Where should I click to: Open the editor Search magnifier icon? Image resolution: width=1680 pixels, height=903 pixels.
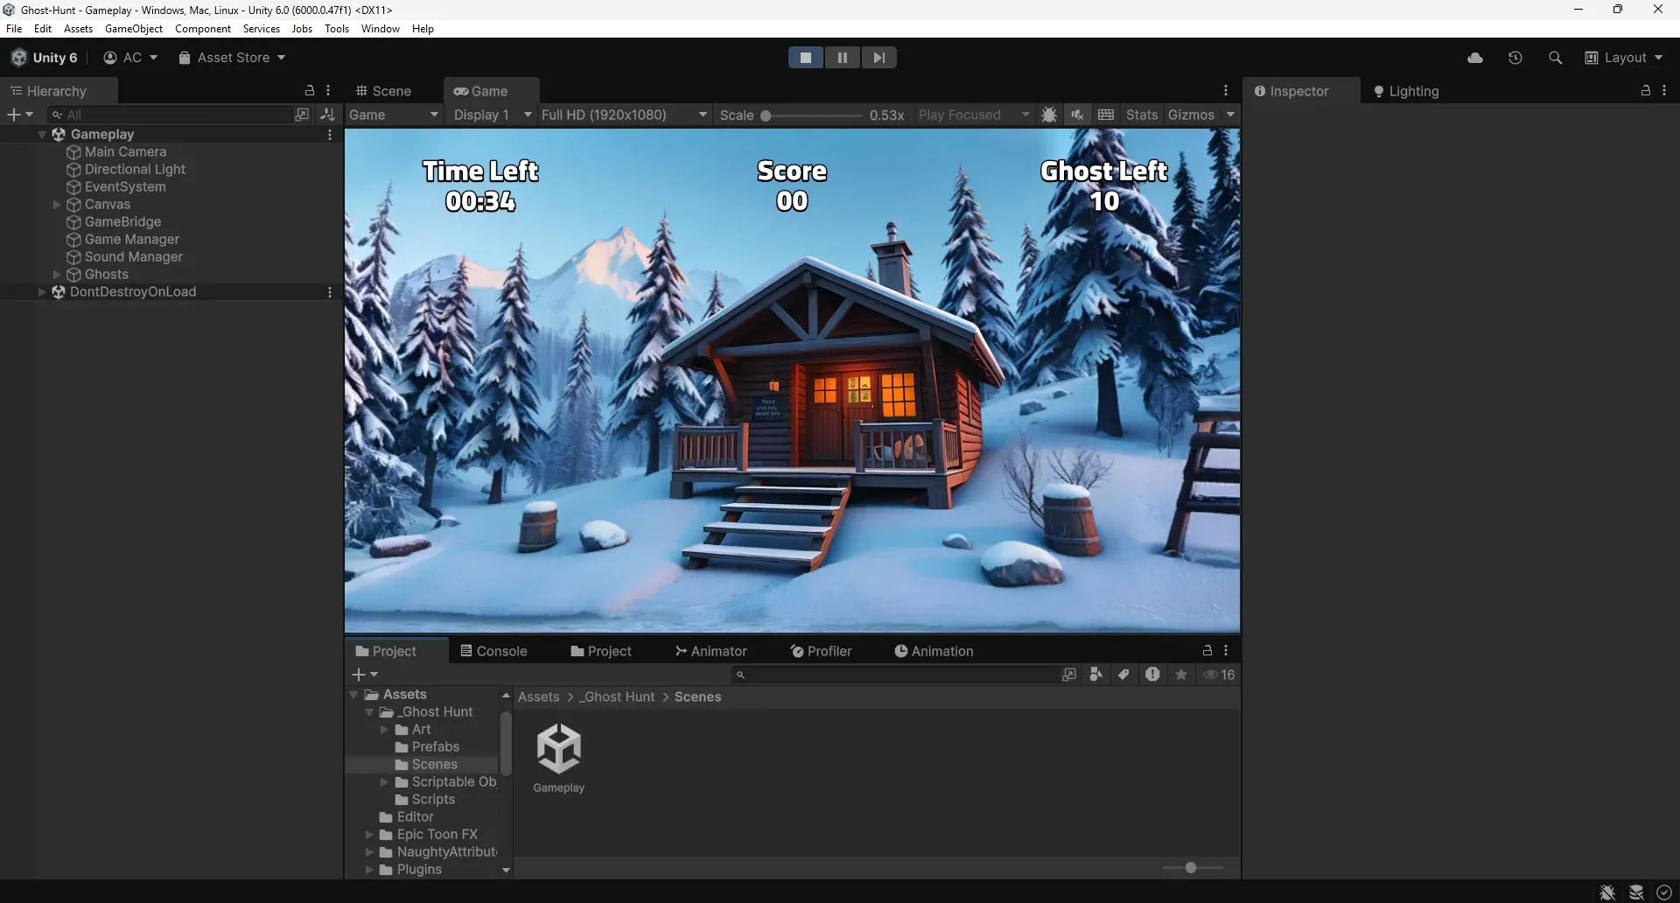click(x=1555, y=58)
